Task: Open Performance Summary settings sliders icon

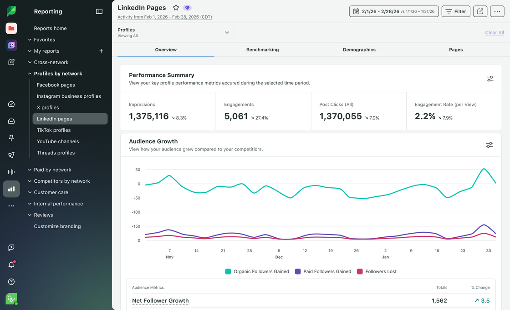Action: [490, 79]
